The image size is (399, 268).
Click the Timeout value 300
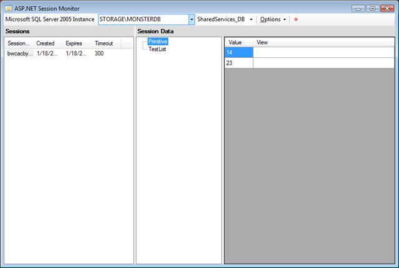[x=99, y=53]
